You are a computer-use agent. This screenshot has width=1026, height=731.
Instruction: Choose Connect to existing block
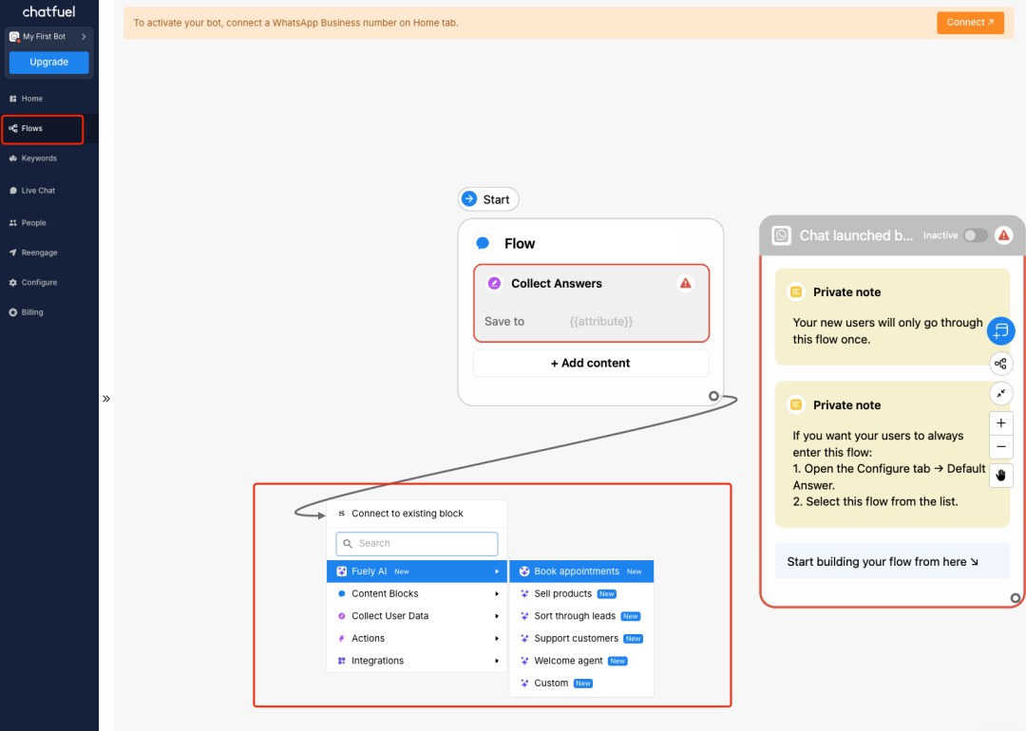click(x=417, y=514)
